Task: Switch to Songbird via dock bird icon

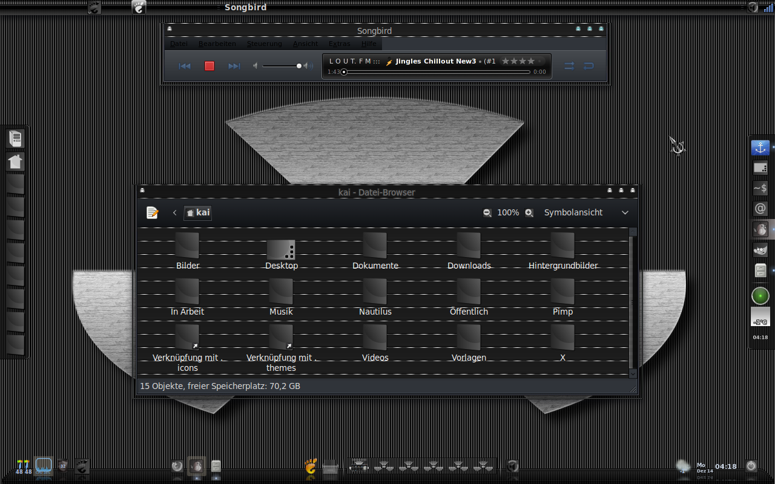Action: [x=760, y=229]
